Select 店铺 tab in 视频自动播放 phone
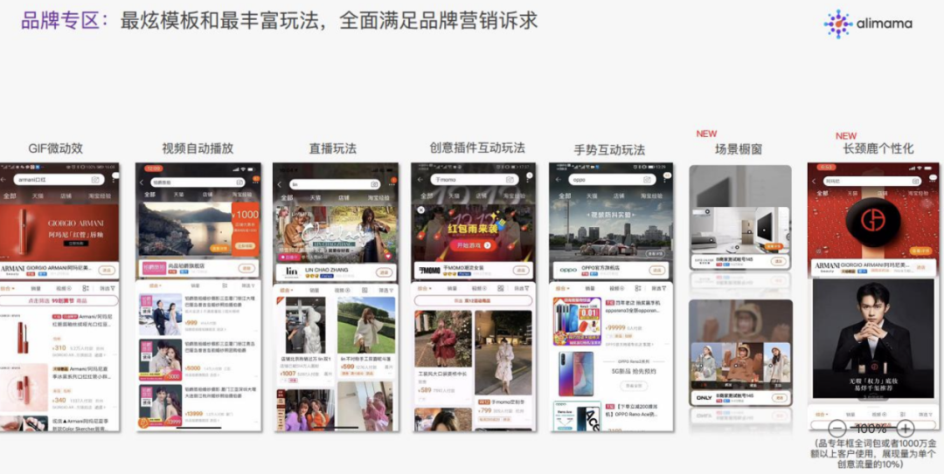Viewport: 944px width, 474px height. coord(208,195)
